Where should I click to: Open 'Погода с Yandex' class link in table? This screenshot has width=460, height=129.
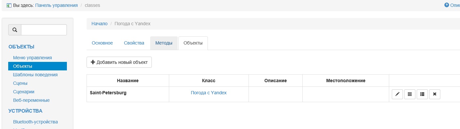209,93
